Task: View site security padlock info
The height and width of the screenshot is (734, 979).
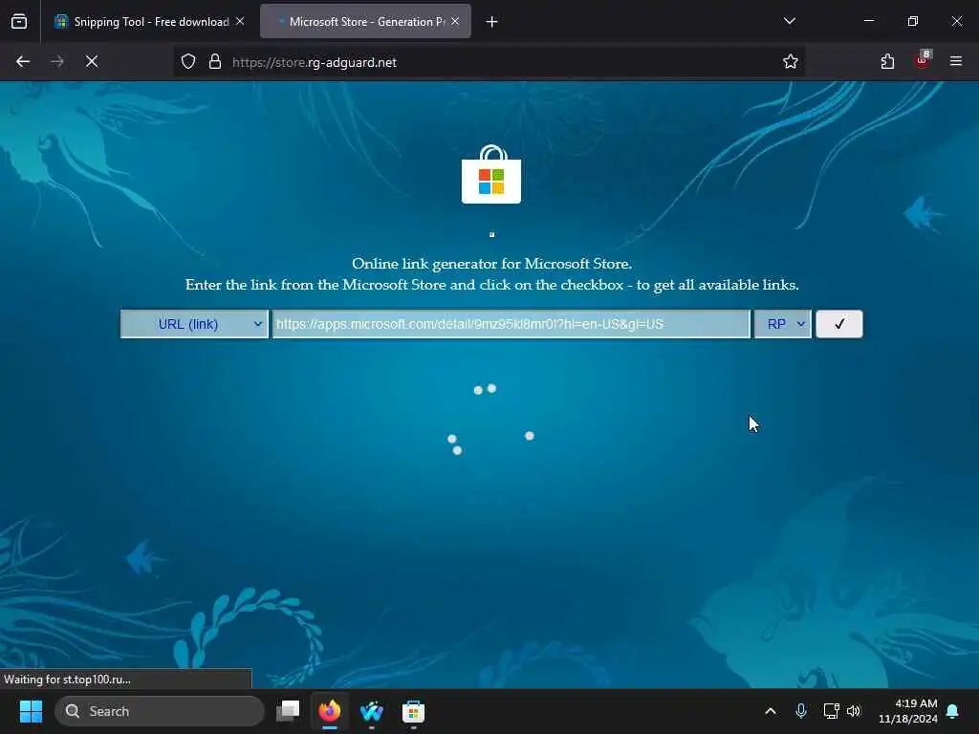Action: pos(215,62)
